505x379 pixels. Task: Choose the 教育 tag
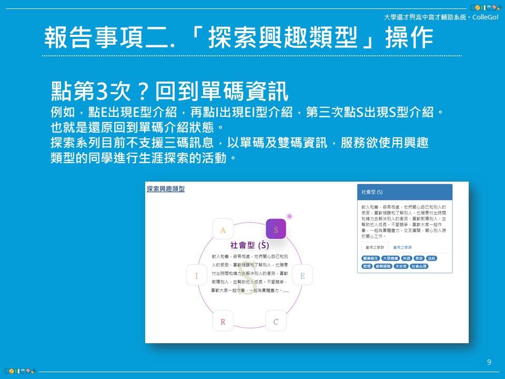419,258
